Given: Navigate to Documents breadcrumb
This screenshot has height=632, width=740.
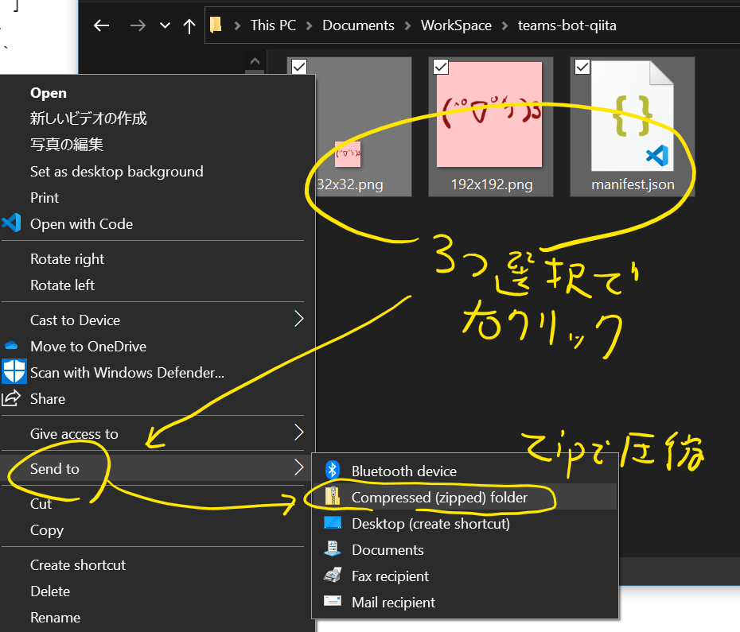Looking at the screenshot, I should pyautogui.click(x=358, y=25).
